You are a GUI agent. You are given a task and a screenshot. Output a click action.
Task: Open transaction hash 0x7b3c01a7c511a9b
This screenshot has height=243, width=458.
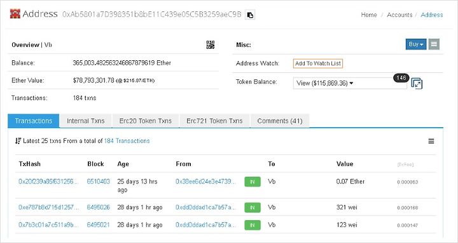(x=48, y=225)
